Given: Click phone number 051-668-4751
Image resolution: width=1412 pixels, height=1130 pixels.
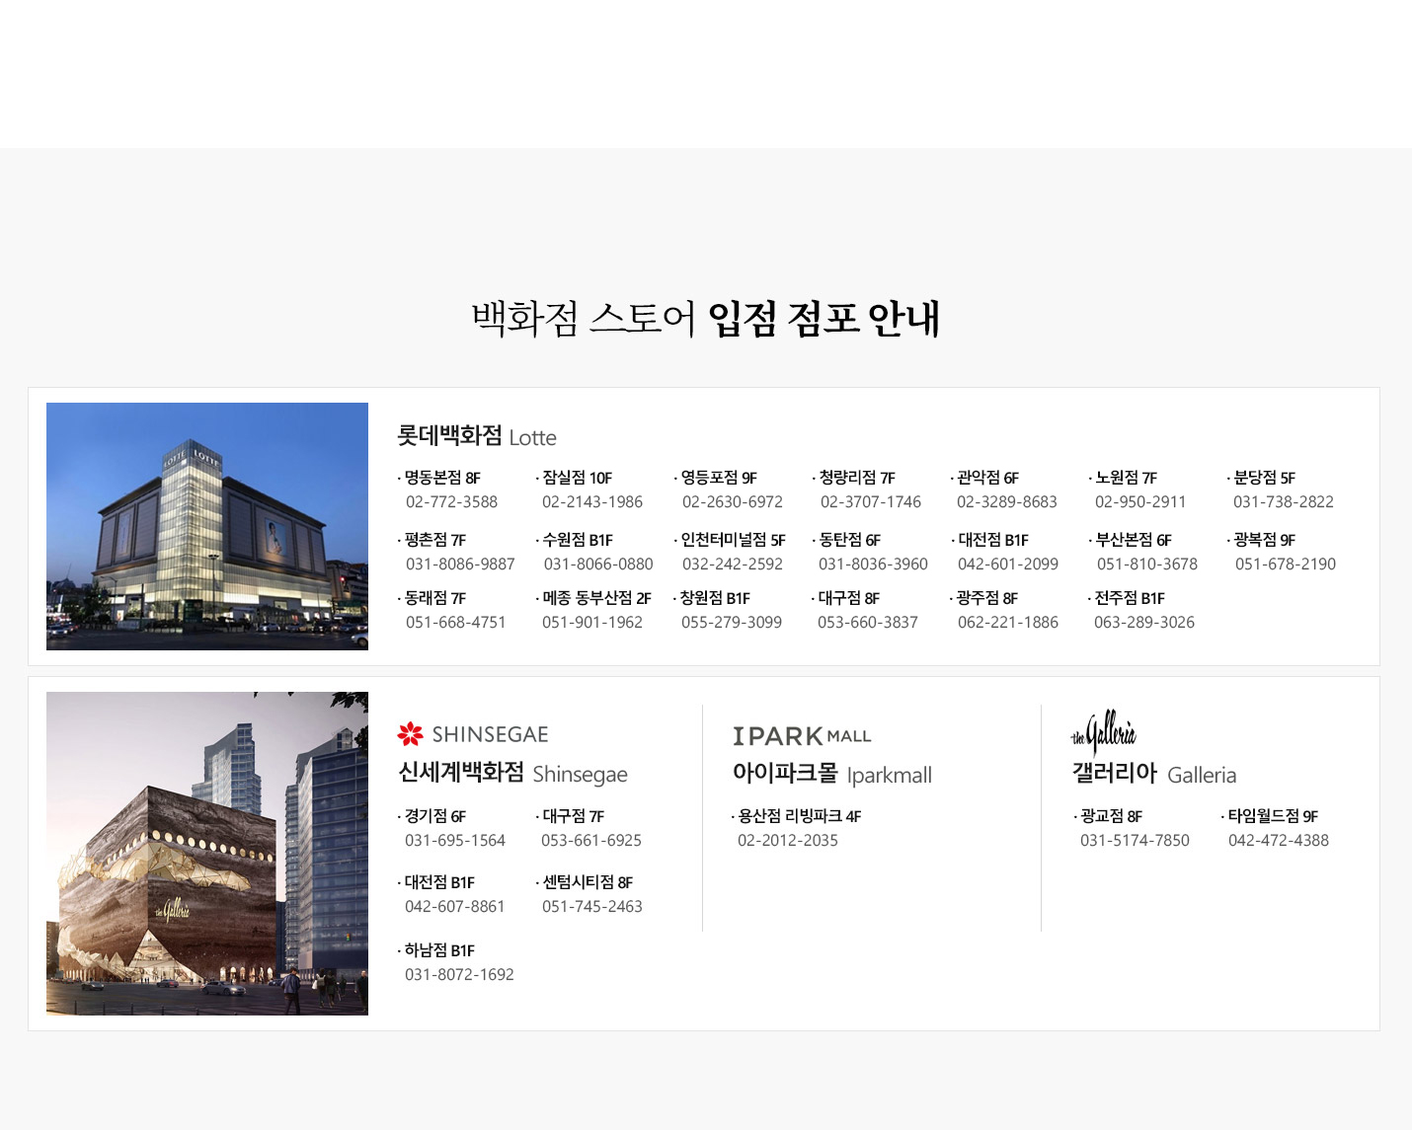Looking at the screenshot, I should tap(455, 623).
